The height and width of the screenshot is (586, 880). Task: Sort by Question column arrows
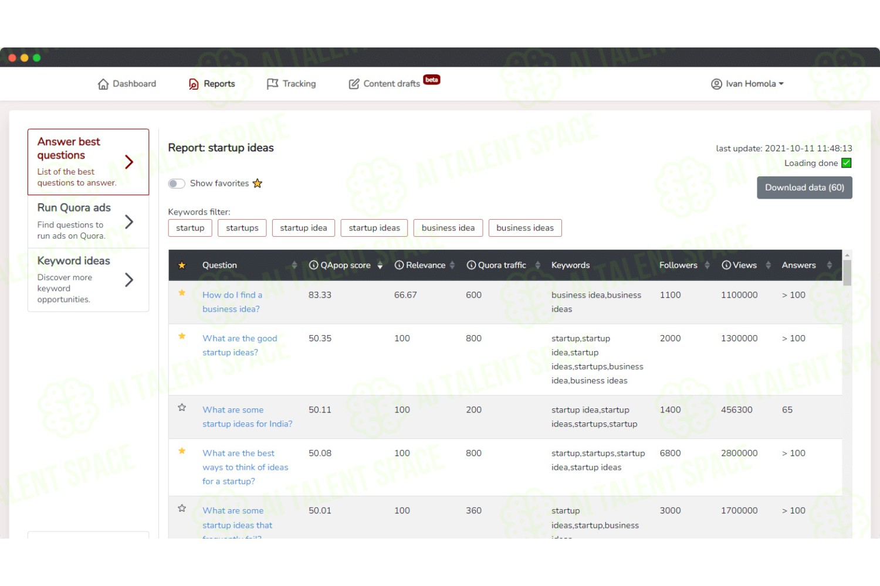[x=294, y=265]
